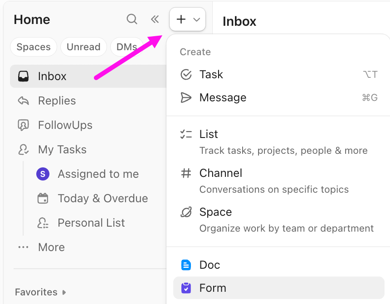
Task: Click the Space planet icon
Action: [186, 212]
